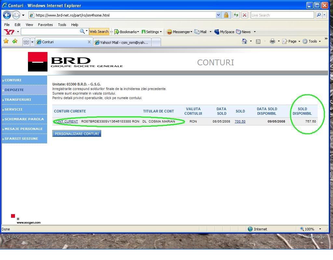The height and width of the screenshot is (260, 333).
Task: Open the Tools menu in menu bar
Action: [62, 25]
